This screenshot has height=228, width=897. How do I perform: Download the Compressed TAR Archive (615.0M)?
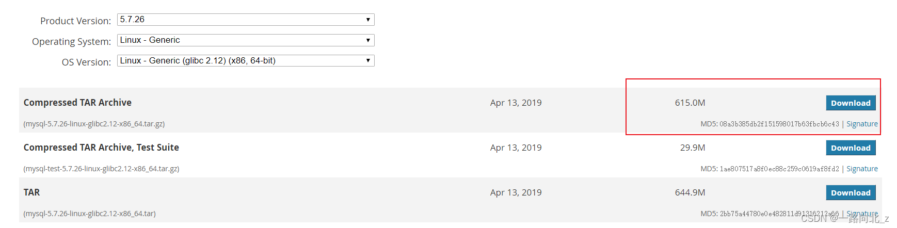[850, 103]
